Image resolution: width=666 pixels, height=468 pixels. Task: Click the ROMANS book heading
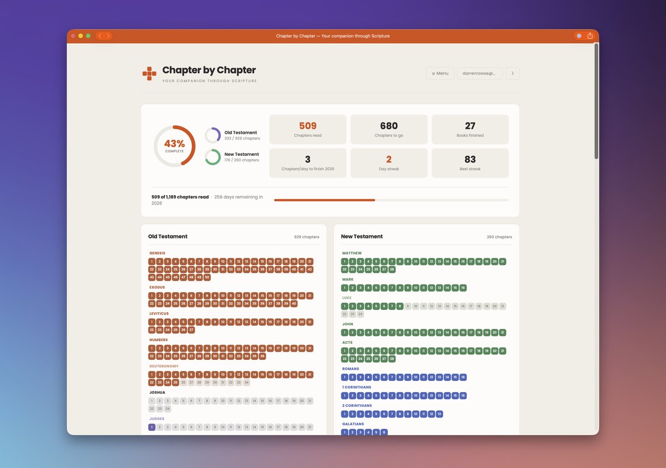point(351,369)
